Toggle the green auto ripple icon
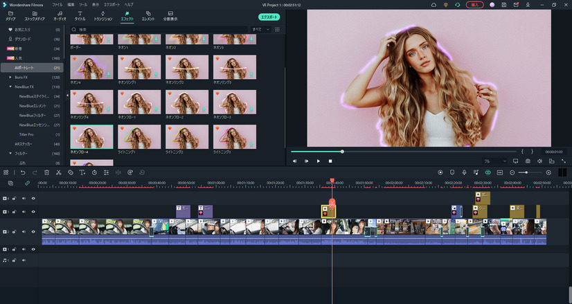This screenshot has width=572, height=304. pyautogui.click(x=488, y=172)
